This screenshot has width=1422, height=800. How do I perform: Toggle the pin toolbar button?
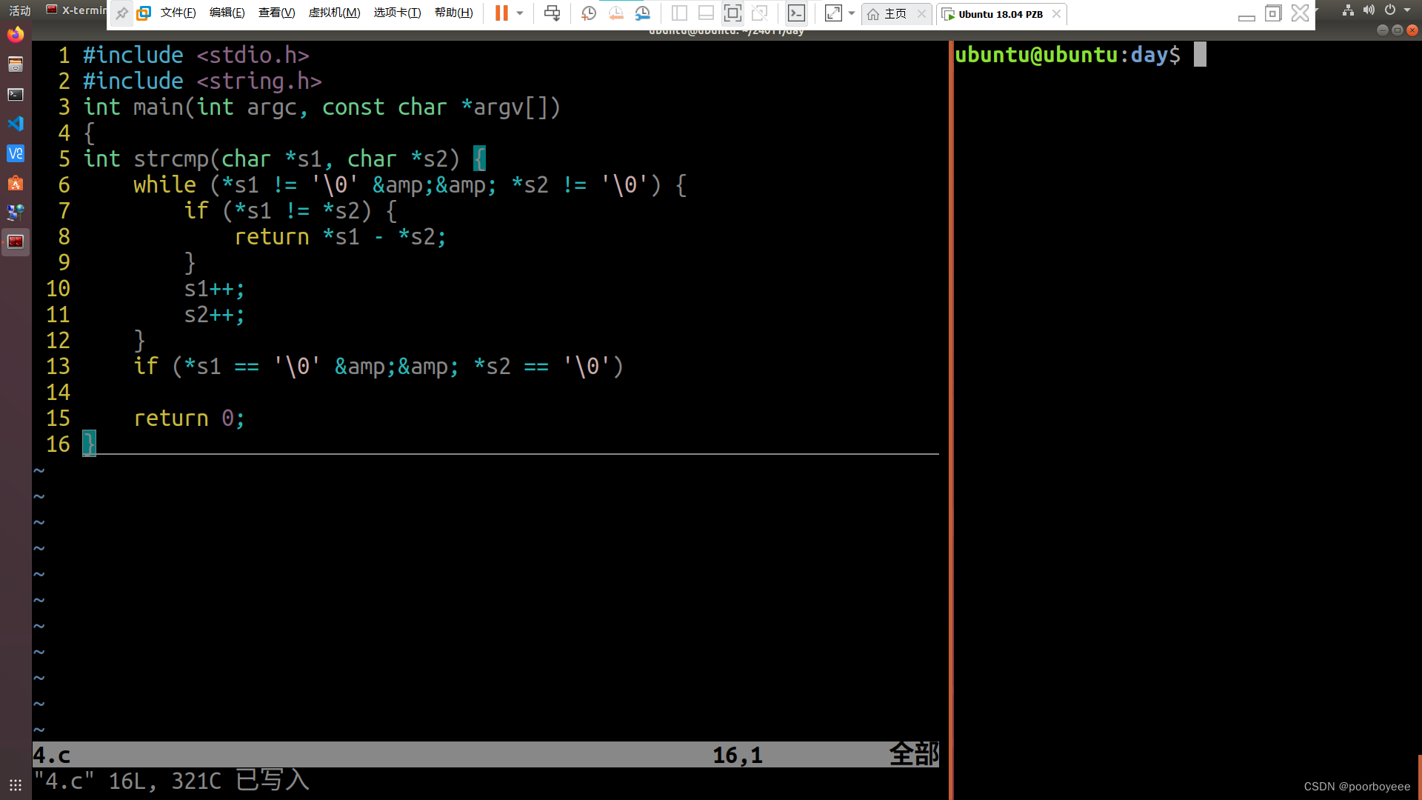pyautogui.click(x=121, y=13)
